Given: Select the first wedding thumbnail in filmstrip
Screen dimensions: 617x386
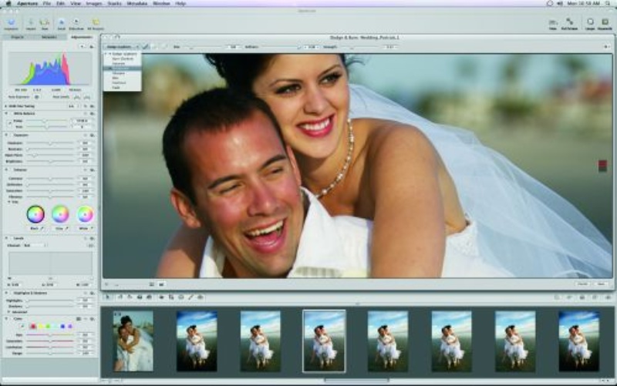Looking at the screenshot, I should tap(133, 341).
